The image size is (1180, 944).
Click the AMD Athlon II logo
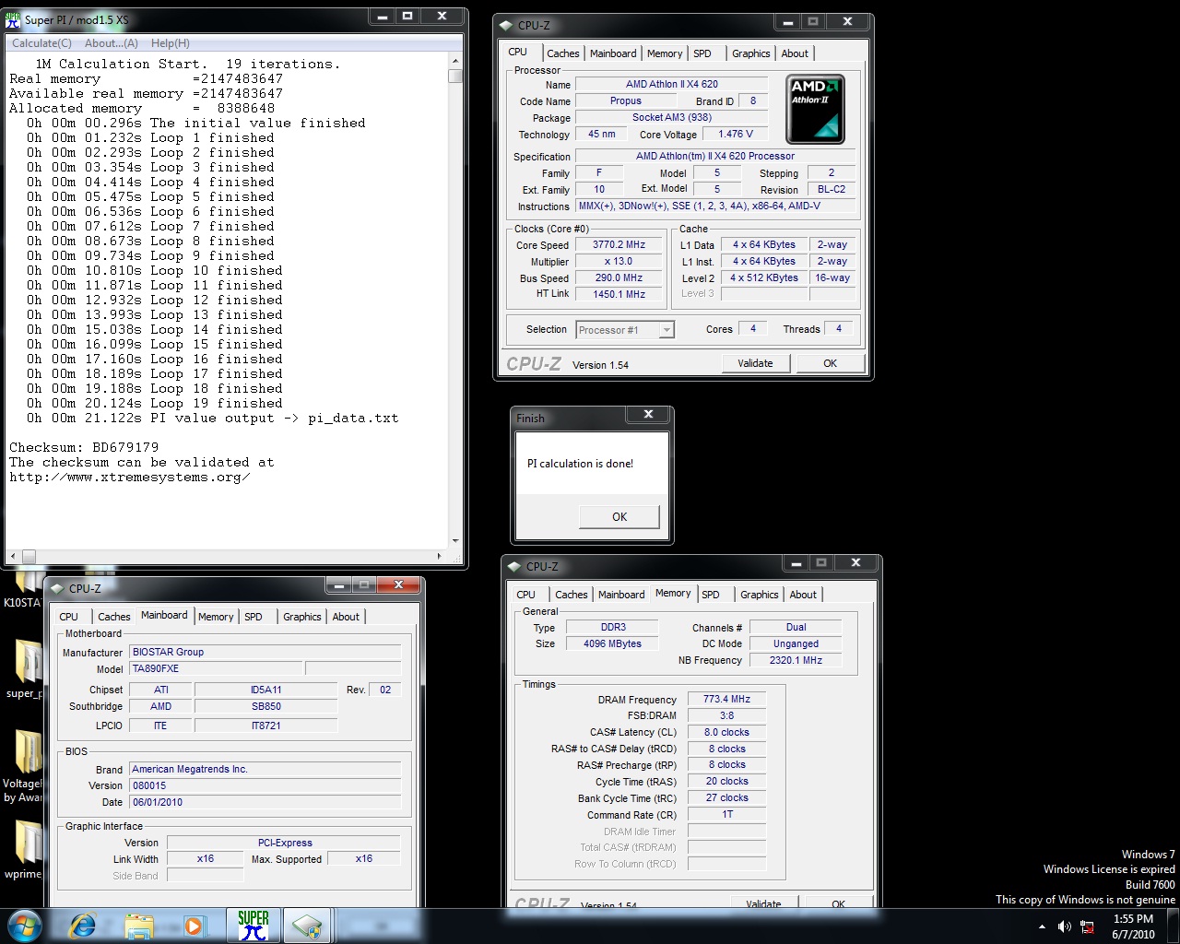[x=816, y=109]
